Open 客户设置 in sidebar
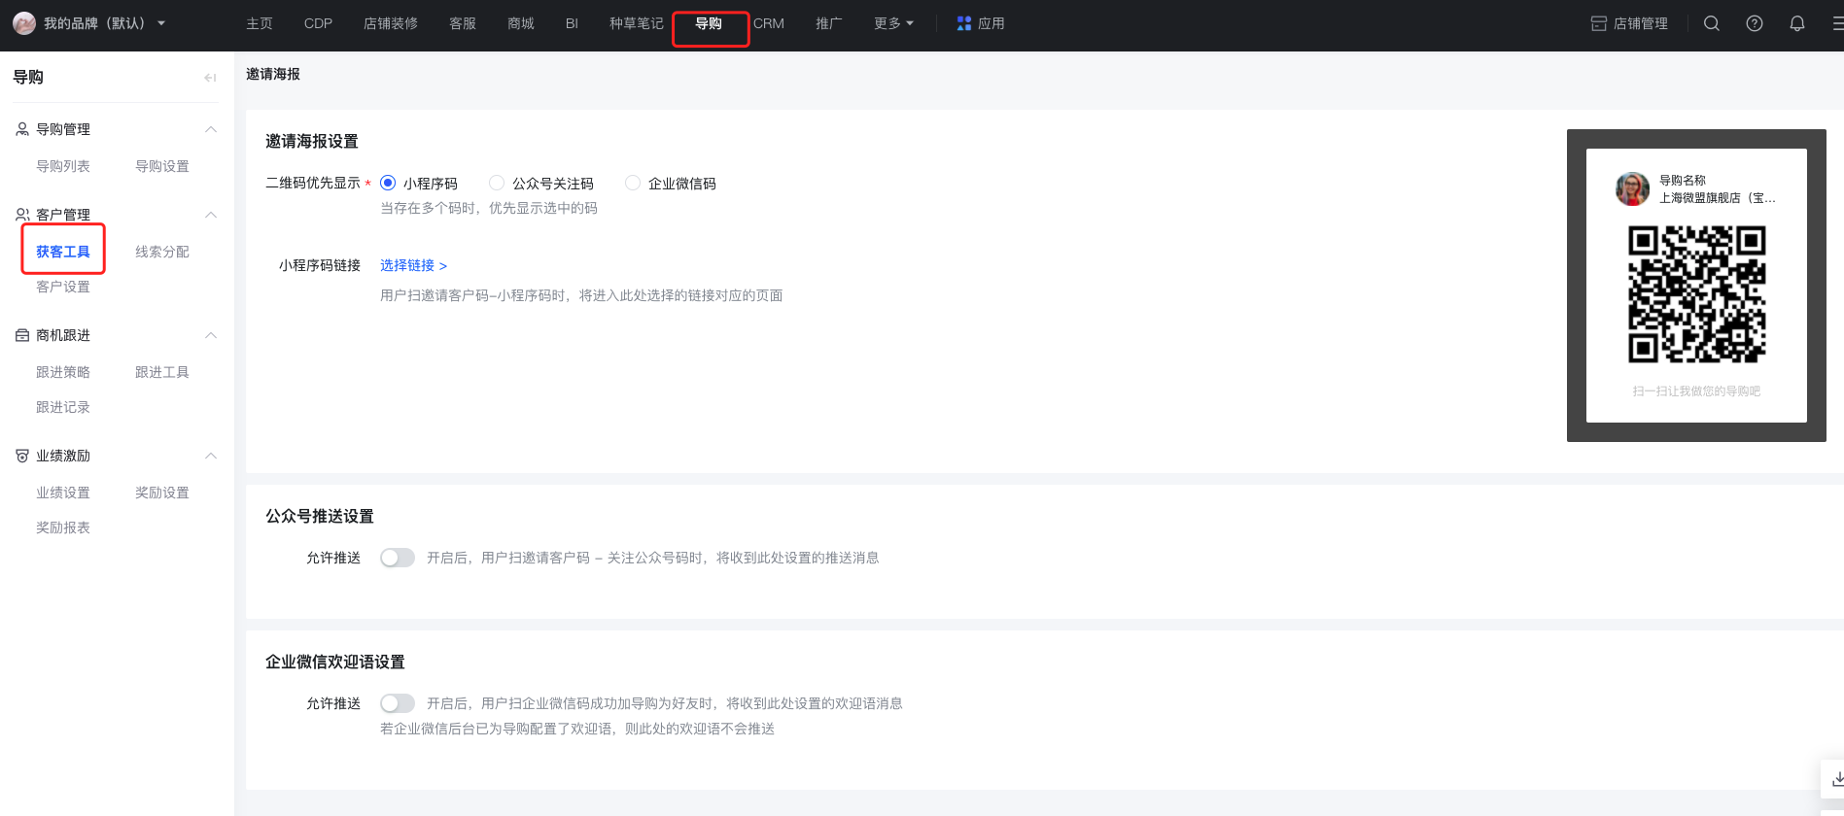The height and width of the screenshot is (816, 1844). [x=63, y=287]
